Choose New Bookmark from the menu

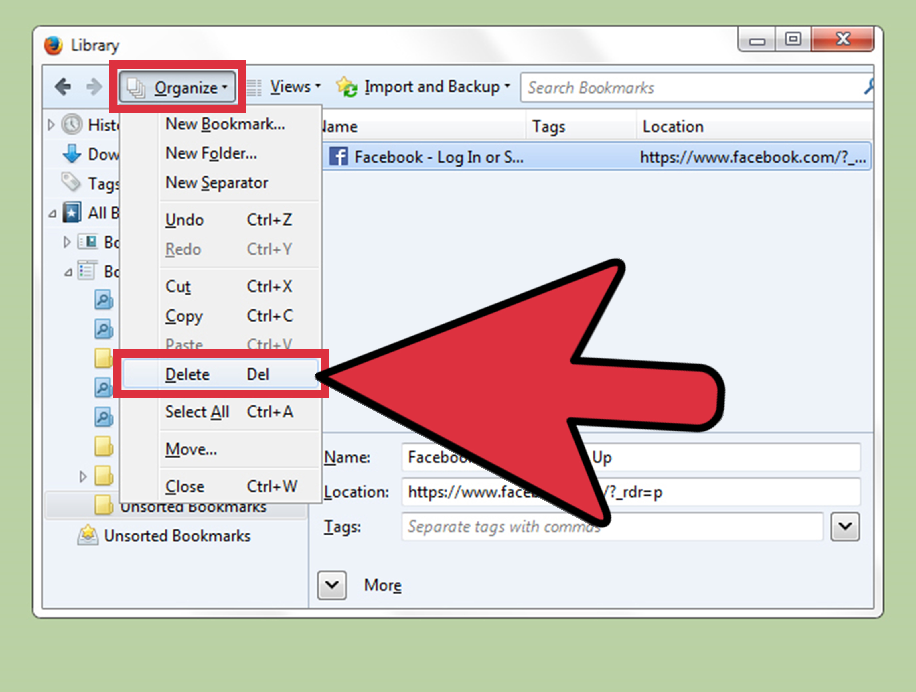pyautogui.click(x=225, y=124)
